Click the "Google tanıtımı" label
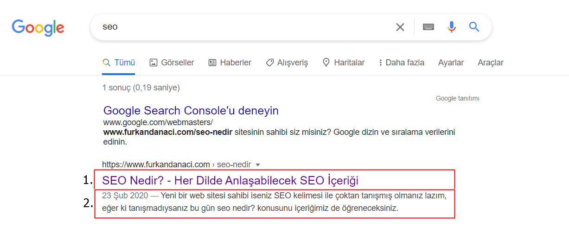The width and height of the screenshot is (569, 228). (458, 98)
